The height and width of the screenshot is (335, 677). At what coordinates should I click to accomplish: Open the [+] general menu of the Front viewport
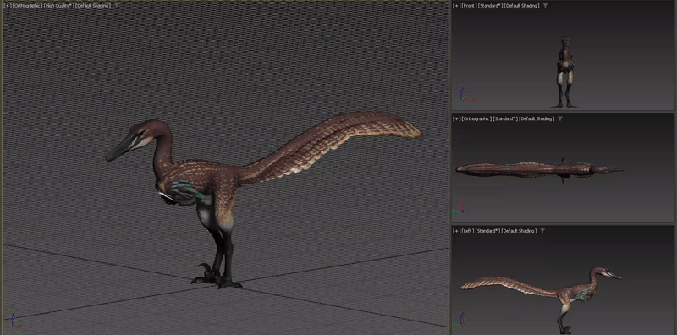456,6
